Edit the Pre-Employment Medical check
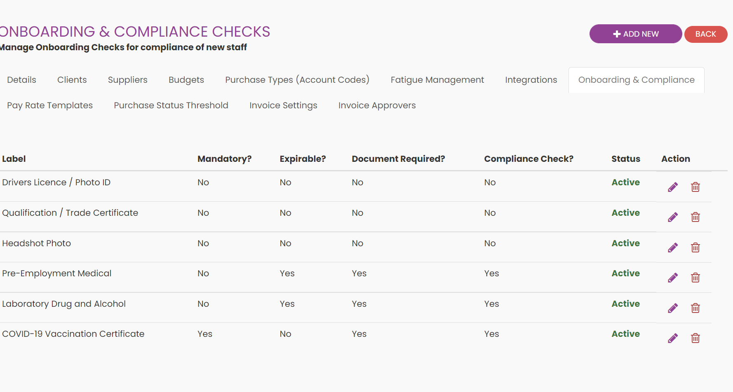Screen dimensions: 733x392 point(673,278)
